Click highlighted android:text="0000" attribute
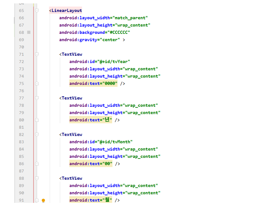 (93, 84)
